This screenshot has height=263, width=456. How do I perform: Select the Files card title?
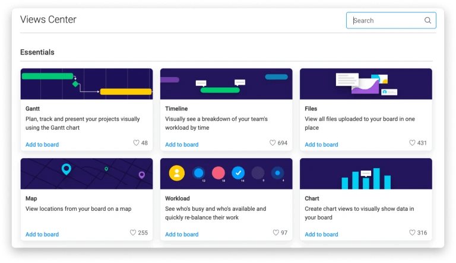tap(311, 108)
